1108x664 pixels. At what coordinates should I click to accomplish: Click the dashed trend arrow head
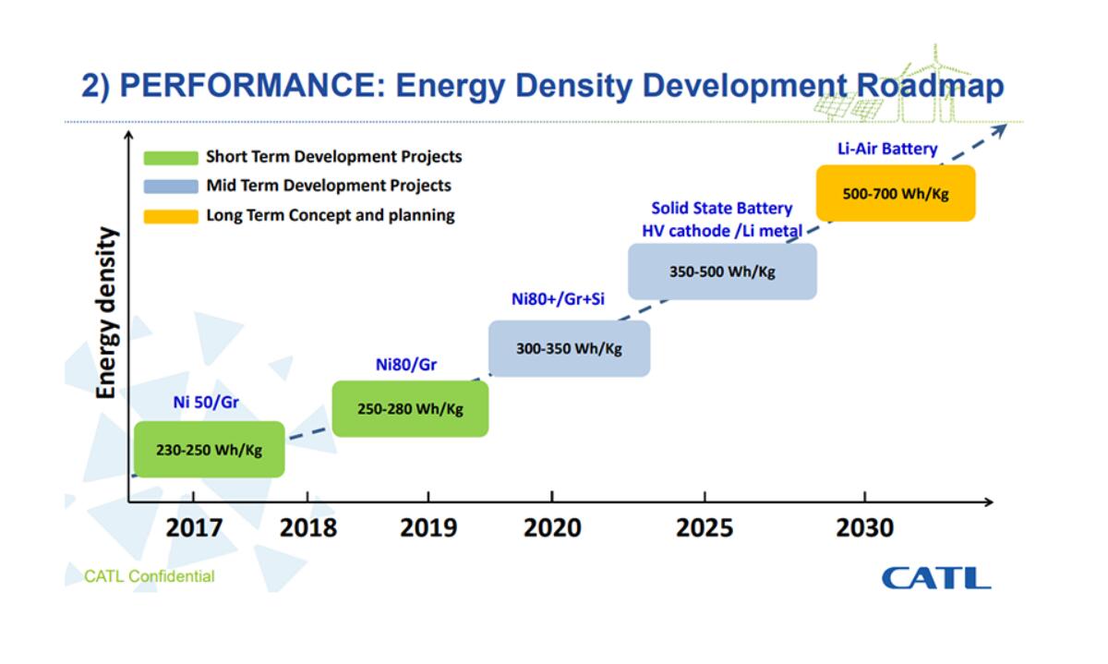point(998,130)
